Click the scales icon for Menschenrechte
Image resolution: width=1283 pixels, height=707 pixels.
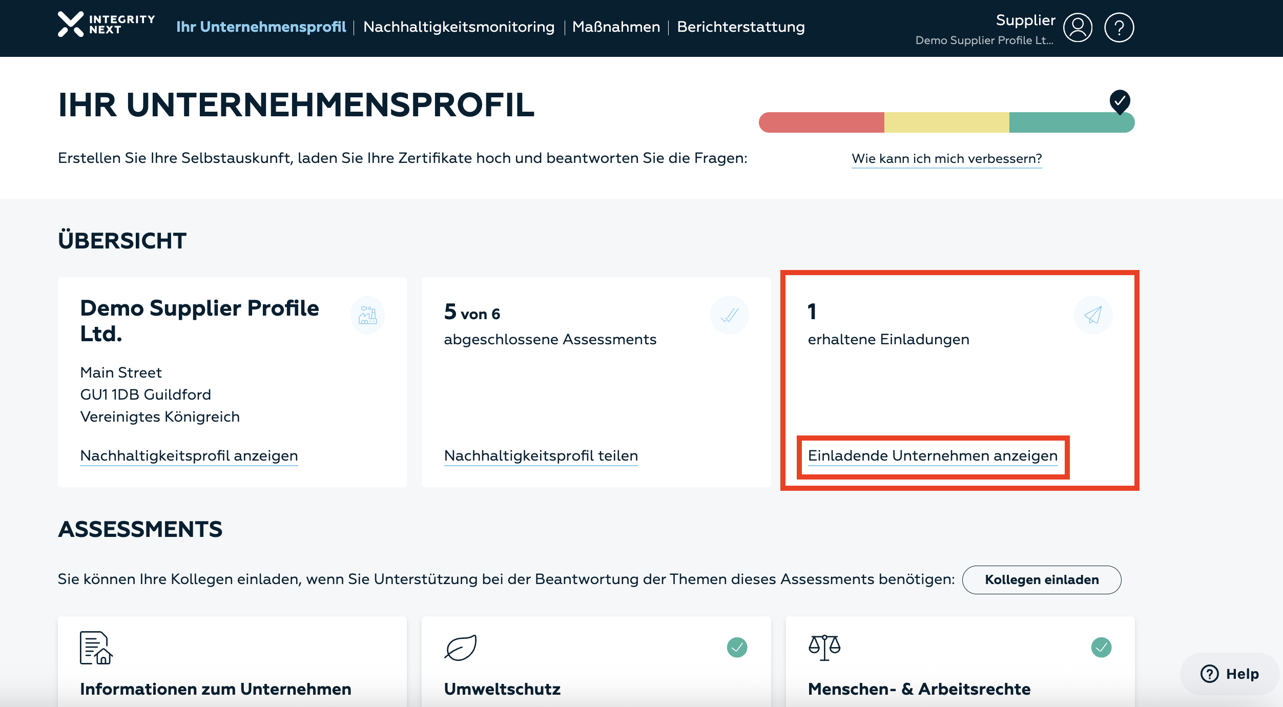click(x=824, y=648)
